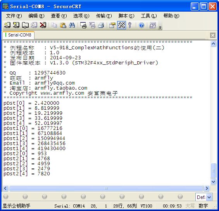
Task: Maximize the SecureCRT window
Action: pyautogui.click(x=203, y=7)
